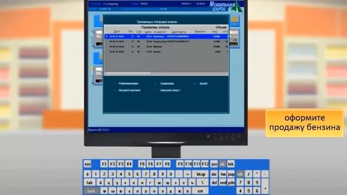Click the backslash key on the keyboard

[202, 183]
